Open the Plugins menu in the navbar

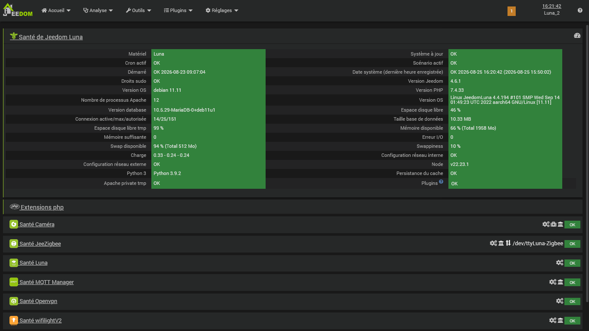(178, 10)
